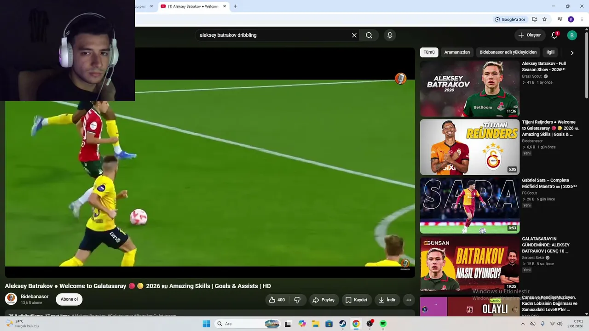The width and height of the screenshot is (589, 331).
Task: Switch to the Aleksey Batrakov browser tab
Action: point(193,6)
